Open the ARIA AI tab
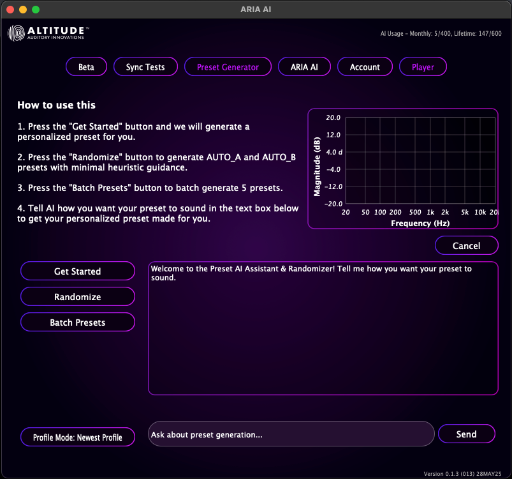Screen dimensions: 512x479 304,66
